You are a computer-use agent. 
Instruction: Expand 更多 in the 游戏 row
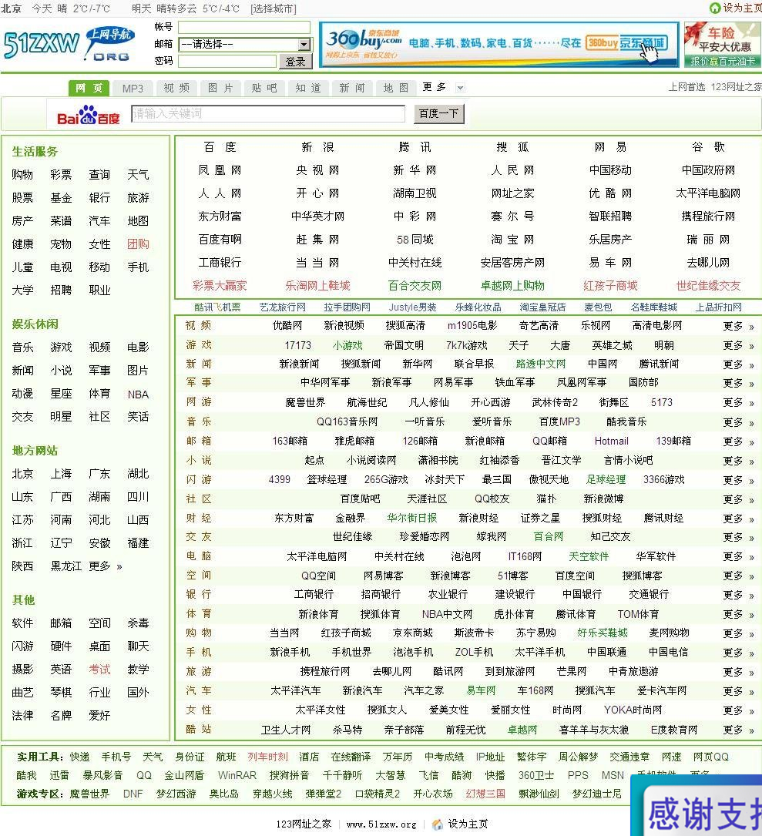coord(738,345)
